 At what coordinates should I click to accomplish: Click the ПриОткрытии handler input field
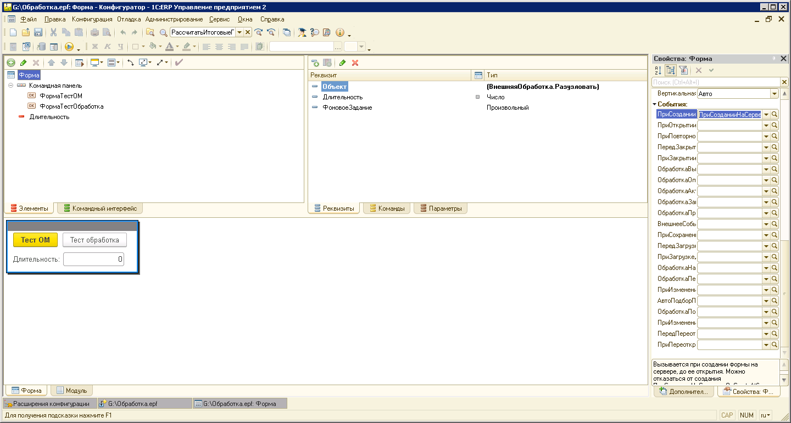(729, 126)
